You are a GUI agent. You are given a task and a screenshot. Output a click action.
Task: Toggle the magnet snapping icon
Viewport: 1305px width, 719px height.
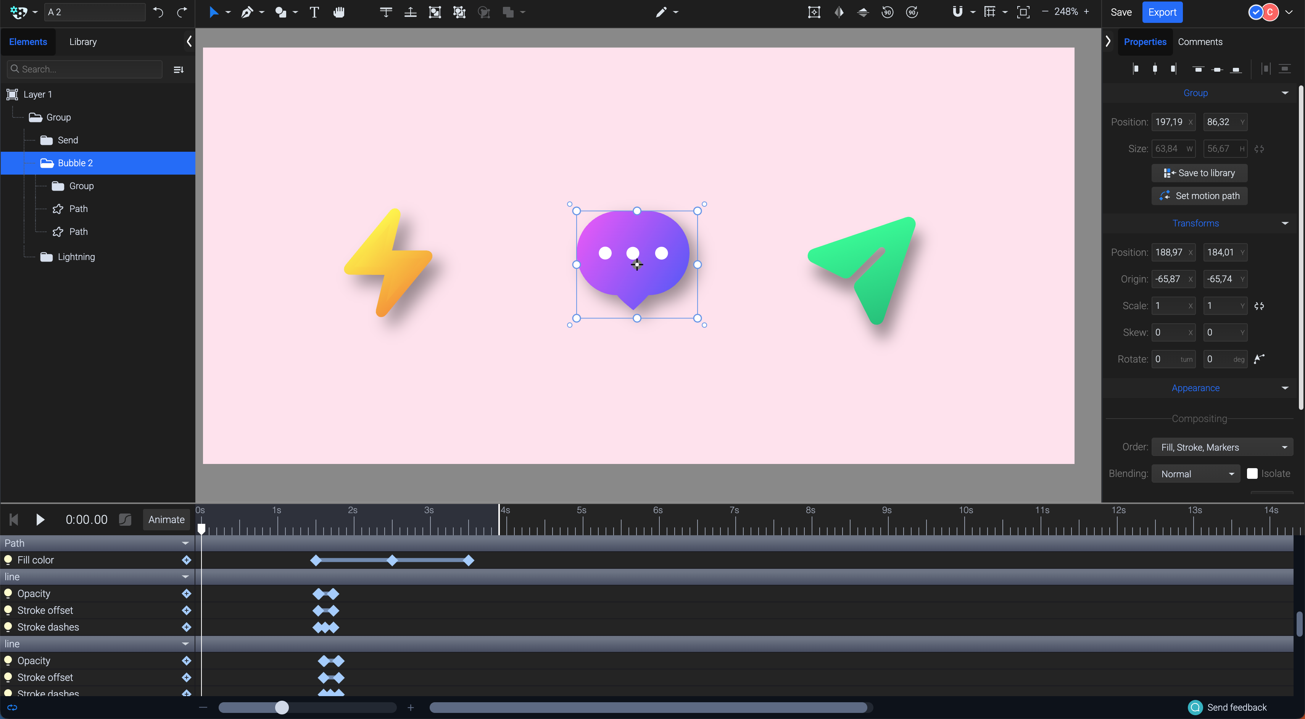pos(957,12)
